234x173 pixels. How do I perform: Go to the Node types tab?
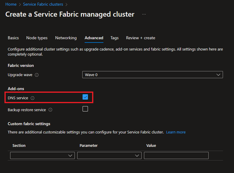[x=37, y=38]
